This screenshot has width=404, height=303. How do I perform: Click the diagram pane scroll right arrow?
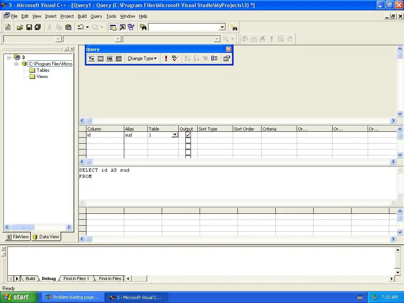click(393, 121)
